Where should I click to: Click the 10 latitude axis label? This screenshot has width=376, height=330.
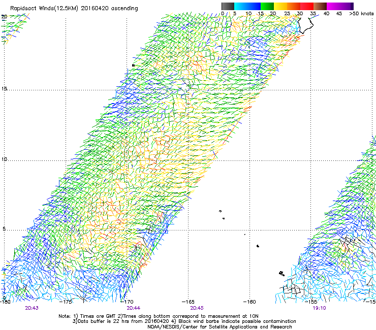click(4, 159)
